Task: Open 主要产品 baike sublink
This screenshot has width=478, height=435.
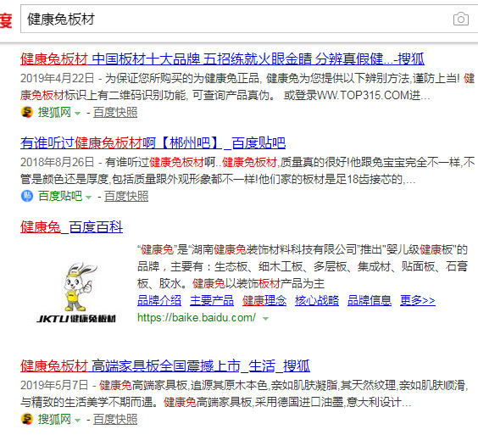Action: pyautogui.click(x=212, y=300)
